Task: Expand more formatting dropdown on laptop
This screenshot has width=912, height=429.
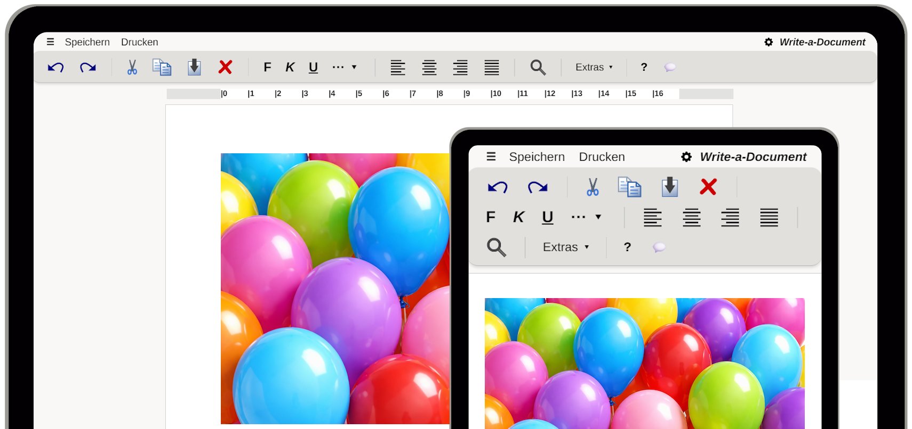Action: (x=345, y=67)
